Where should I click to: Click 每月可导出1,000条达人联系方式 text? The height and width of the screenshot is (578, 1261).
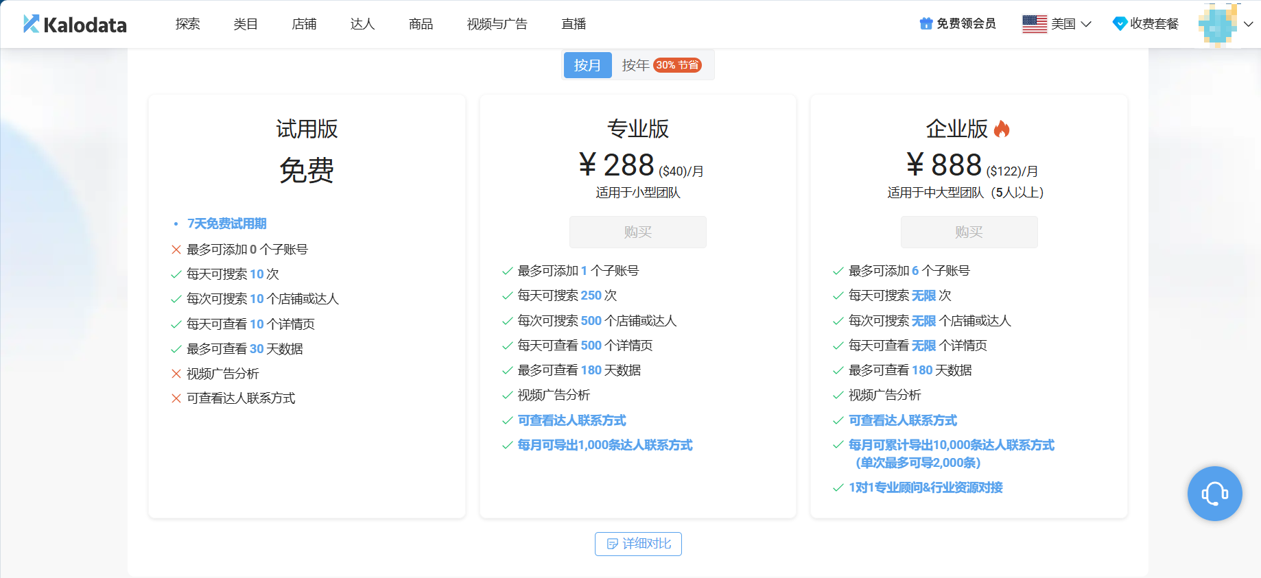click(605, 445)
